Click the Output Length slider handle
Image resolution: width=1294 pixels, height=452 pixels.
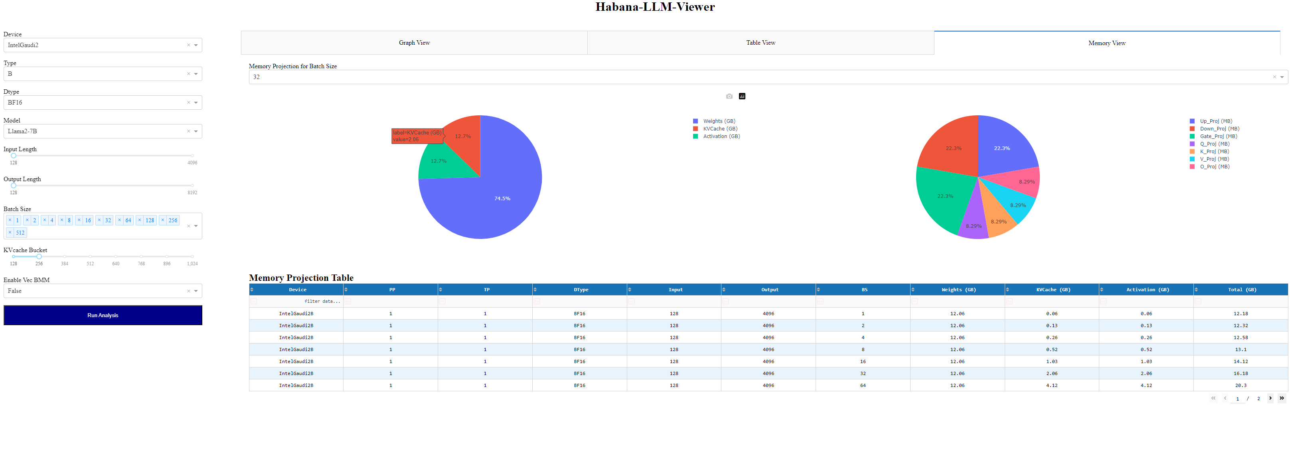click(x=14, y=186)
